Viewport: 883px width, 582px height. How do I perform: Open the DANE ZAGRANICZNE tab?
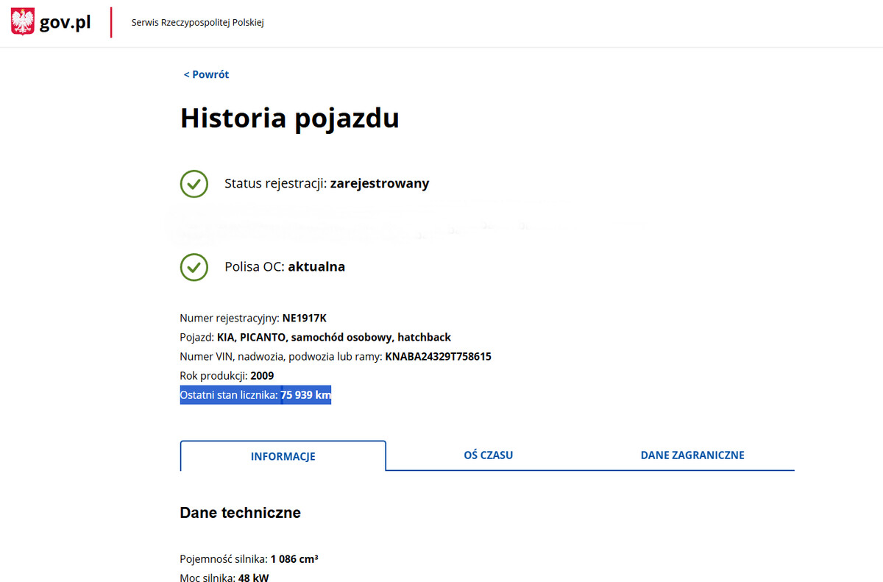point(692,455)
